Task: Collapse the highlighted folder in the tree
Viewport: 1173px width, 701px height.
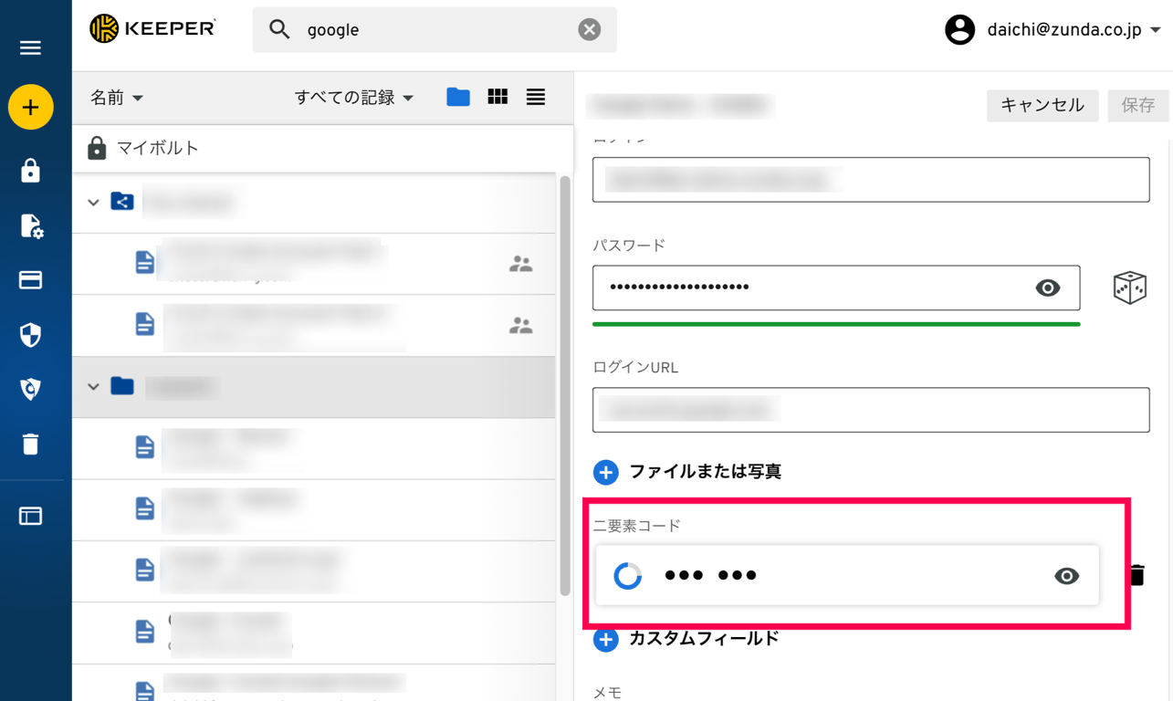Action: pos(93,387)
